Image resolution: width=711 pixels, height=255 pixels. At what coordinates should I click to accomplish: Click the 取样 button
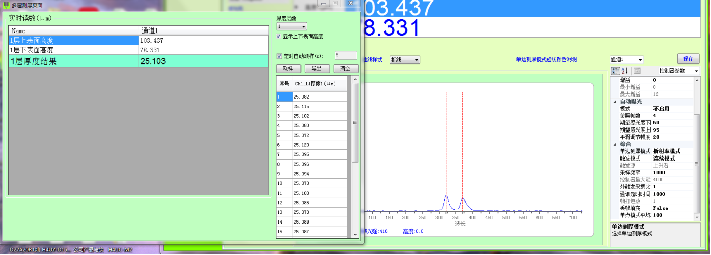[x=288, y=69]
